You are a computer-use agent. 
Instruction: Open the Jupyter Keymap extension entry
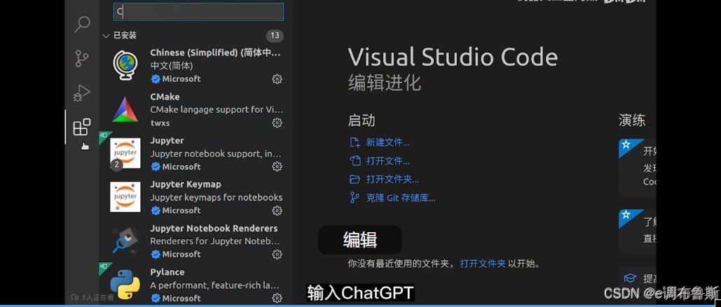(x=195, y=197)
